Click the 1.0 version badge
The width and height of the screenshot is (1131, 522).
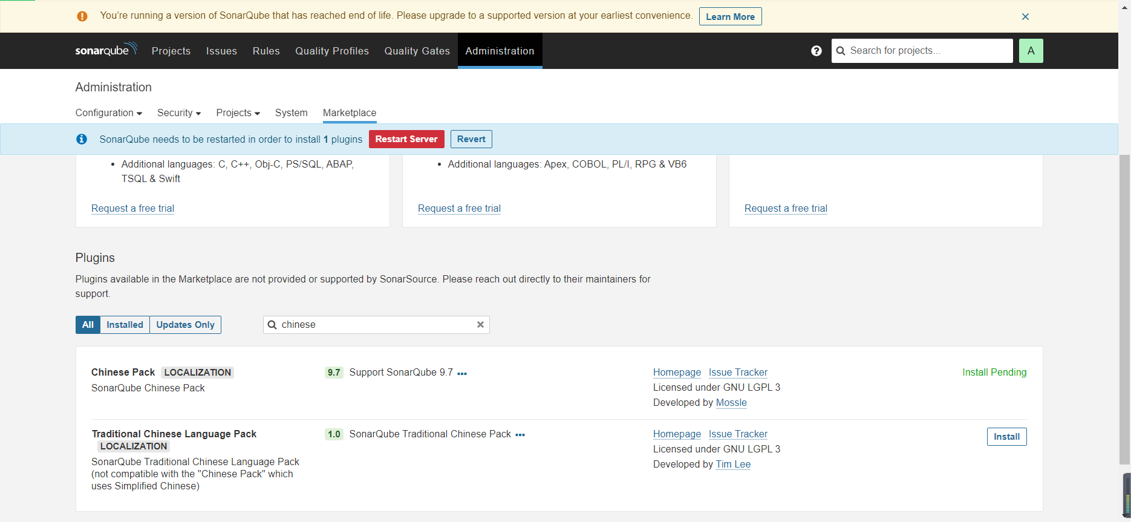click(334, 434)
